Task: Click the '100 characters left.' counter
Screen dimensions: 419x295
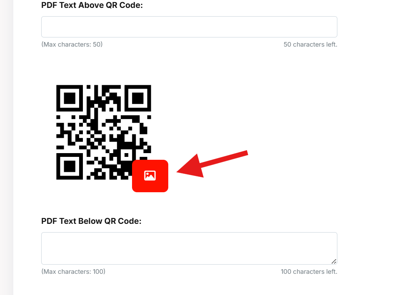Action: tap(309, 272)
